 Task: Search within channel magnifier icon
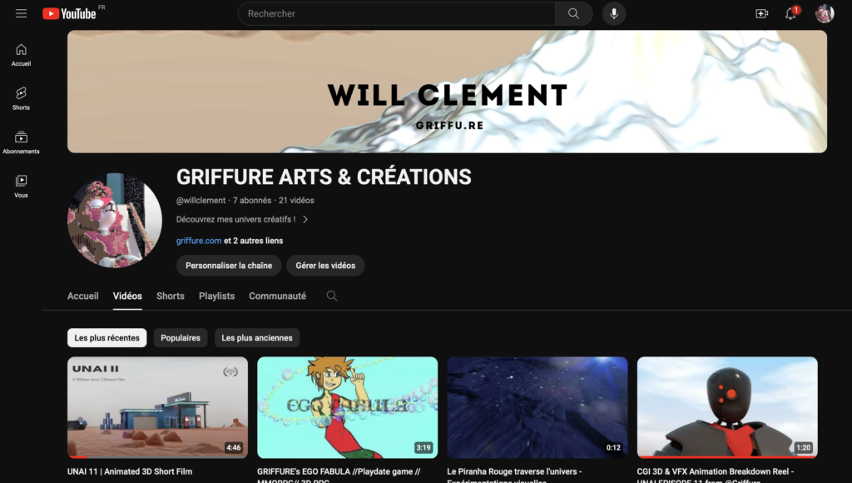pyautogui.click(x=332, y=296)
